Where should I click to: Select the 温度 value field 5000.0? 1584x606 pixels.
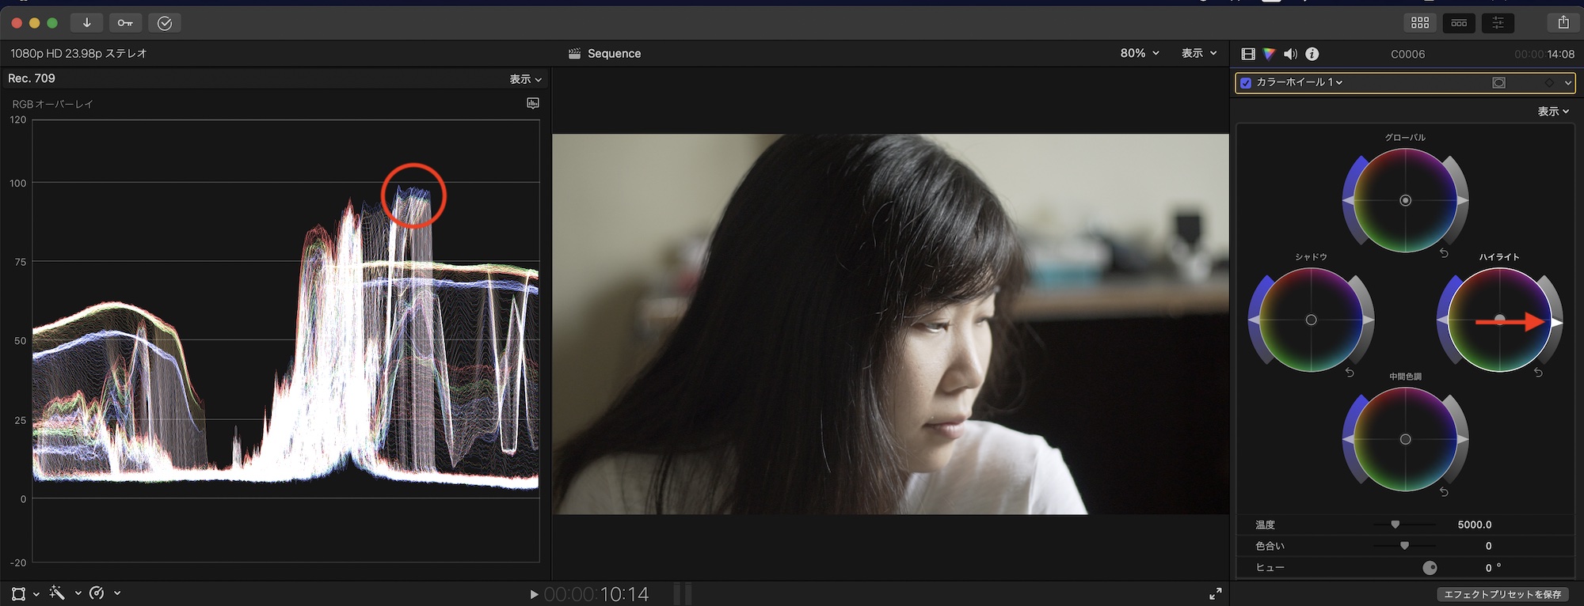[1474, 525]
